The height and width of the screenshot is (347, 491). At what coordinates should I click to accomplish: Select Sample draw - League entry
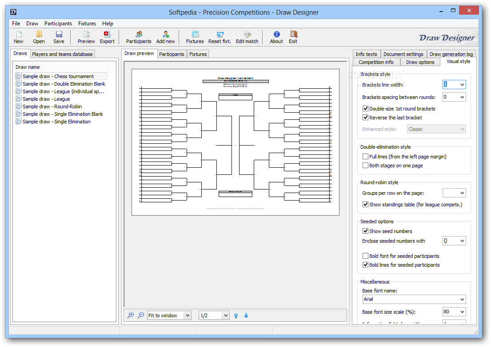tap(43, 99)
